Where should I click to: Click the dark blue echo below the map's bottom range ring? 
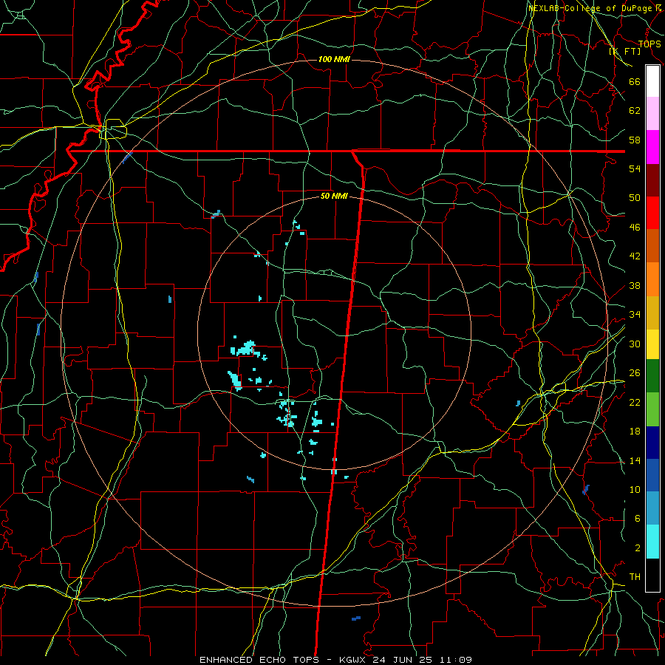(x=356, y=618)
